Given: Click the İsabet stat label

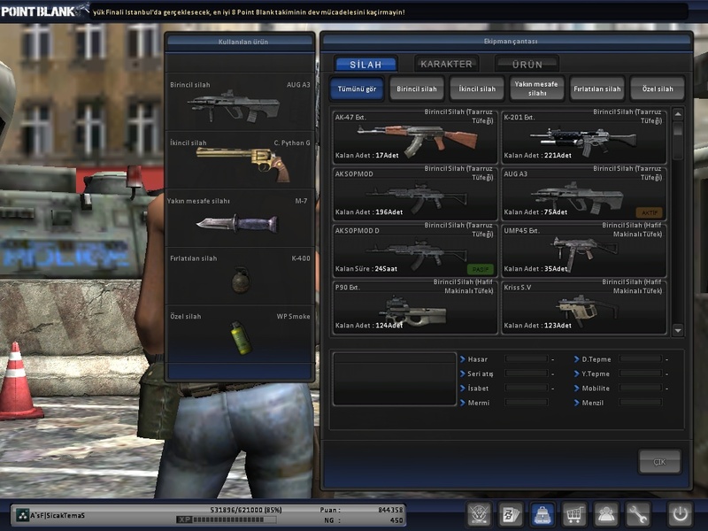Looking at the screenshot, I should (478, 388).
